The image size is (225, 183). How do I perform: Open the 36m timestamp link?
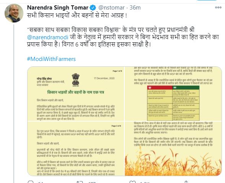[x=135, y=8]
